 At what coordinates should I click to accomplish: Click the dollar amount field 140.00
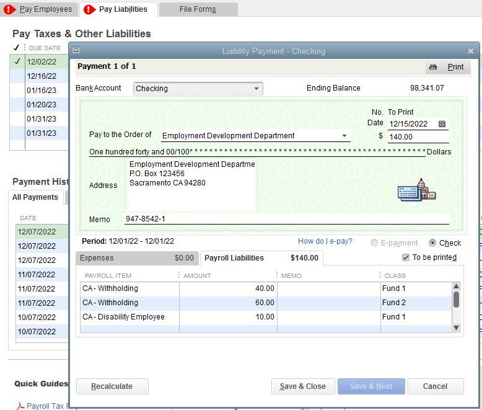418,137
